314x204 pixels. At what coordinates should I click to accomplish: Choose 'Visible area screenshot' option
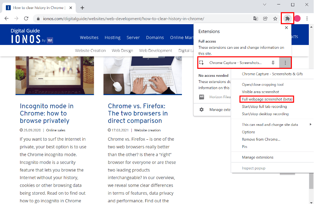[260, 92]
